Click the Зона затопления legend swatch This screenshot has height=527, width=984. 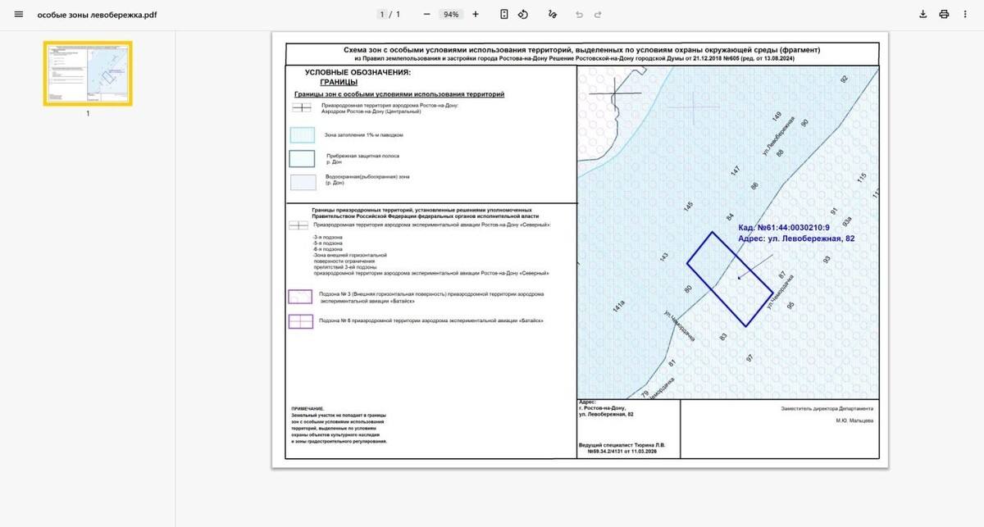302,134
